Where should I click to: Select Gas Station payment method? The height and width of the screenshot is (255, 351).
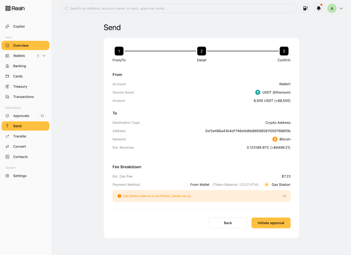[266, 185]
